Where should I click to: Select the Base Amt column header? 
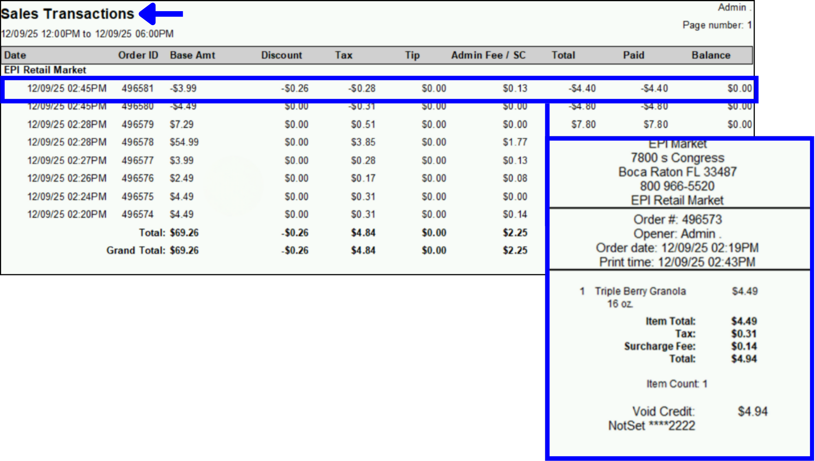(192, 55)
